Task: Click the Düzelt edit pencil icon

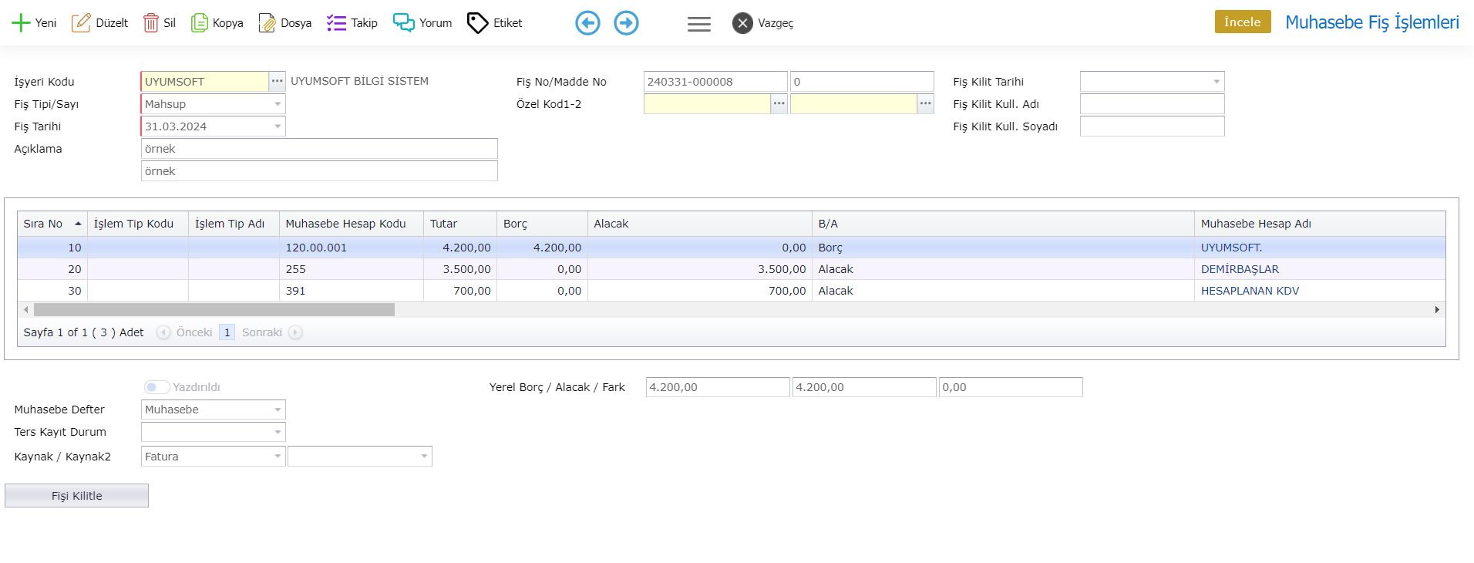Action: (x=81, y=23)
